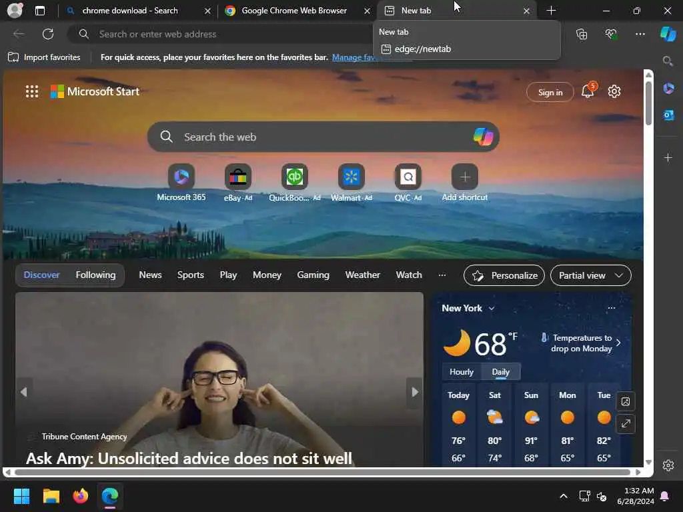683x512 pixels.
Task: Open the weather card more options
Action: pyautogui.click(x=611, y=308)
